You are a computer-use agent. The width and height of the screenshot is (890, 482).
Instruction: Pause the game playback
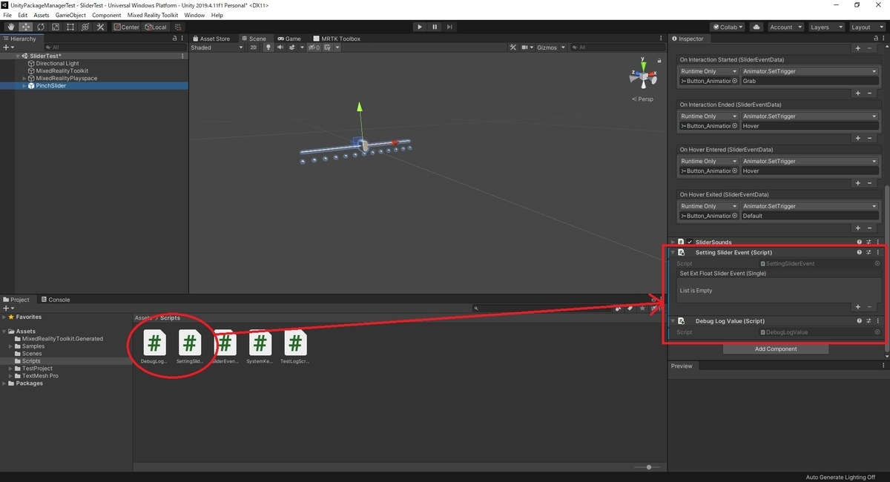[x=435, y=27]
